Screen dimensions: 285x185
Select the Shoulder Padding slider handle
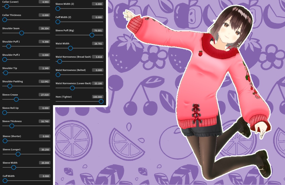9,86
